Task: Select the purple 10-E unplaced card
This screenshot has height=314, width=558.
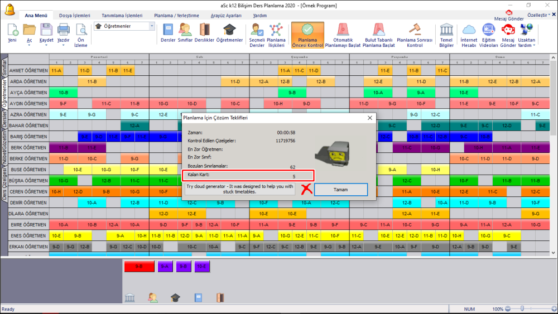Action: [202, 267]
